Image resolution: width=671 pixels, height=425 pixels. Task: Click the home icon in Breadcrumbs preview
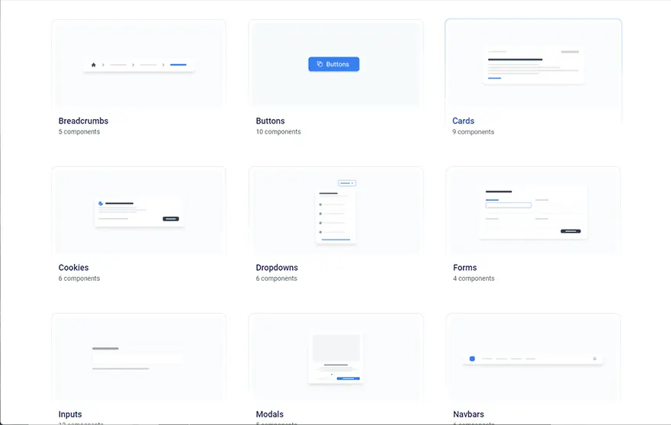(x=94, y=65)
